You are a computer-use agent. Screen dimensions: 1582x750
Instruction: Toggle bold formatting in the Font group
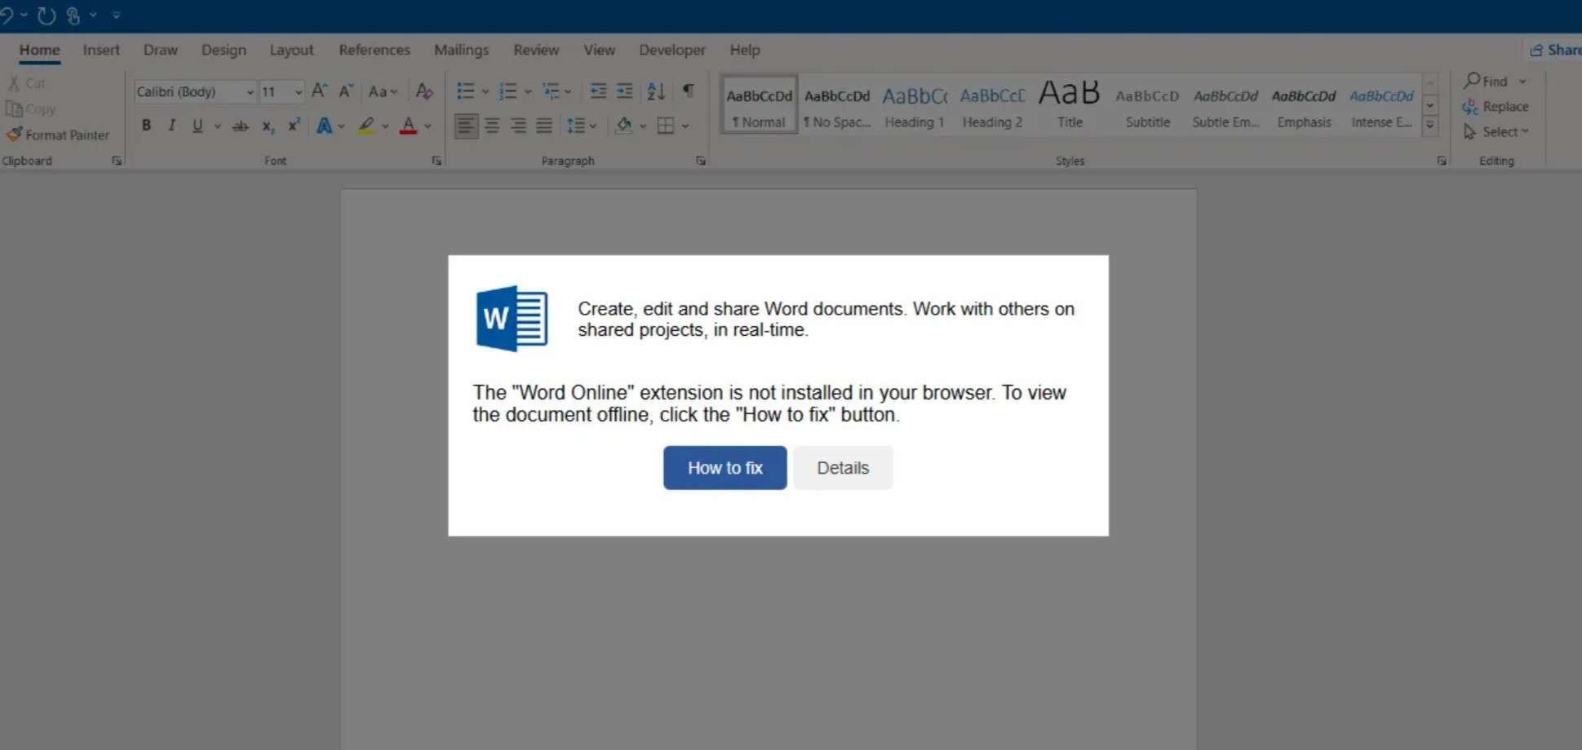pyautogui.click(x=146, y=125)
